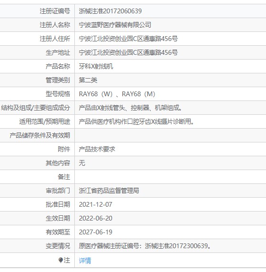Screen dimensions: 266x272
Task: Click model spec RAY68 (W)、RAY68 (M)
Action: pos(117,94)
